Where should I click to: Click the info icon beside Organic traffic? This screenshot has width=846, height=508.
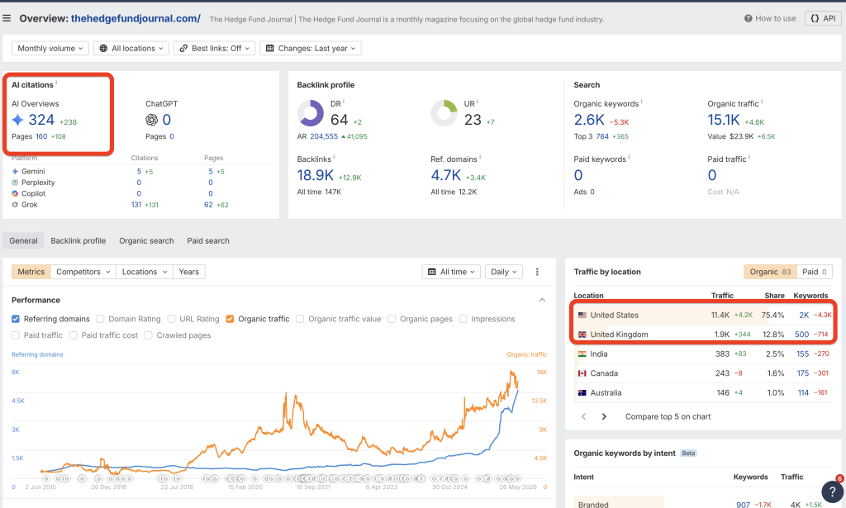click(x=762, y=102)
